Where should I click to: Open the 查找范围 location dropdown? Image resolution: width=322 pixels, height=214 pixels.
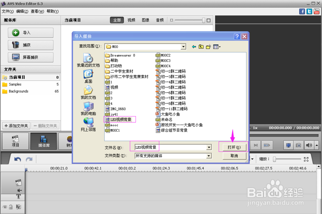click(184, 46)
